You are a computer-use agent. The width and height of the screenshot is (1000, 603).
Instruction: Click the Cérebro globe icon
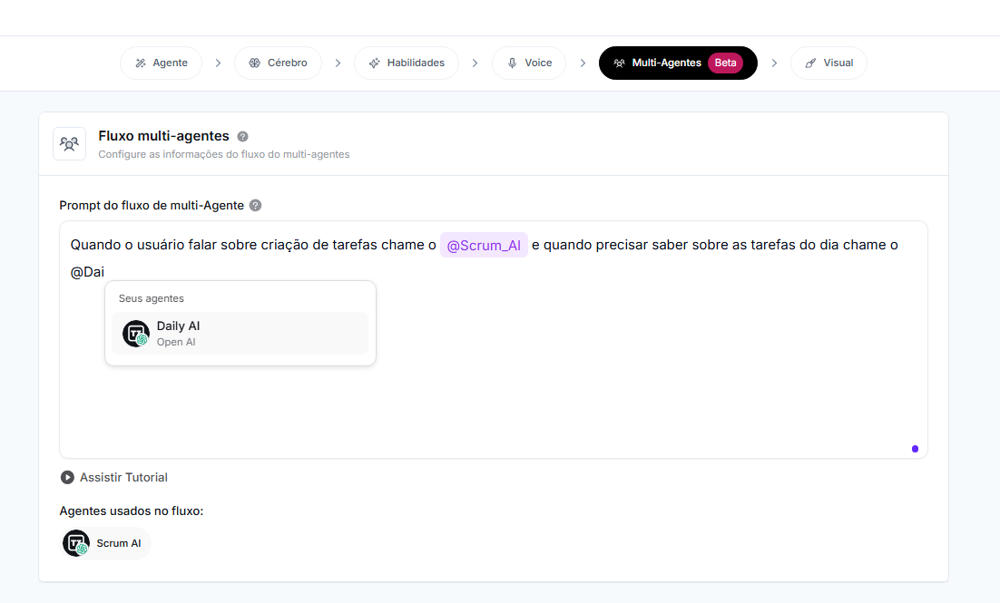[253, 63]
